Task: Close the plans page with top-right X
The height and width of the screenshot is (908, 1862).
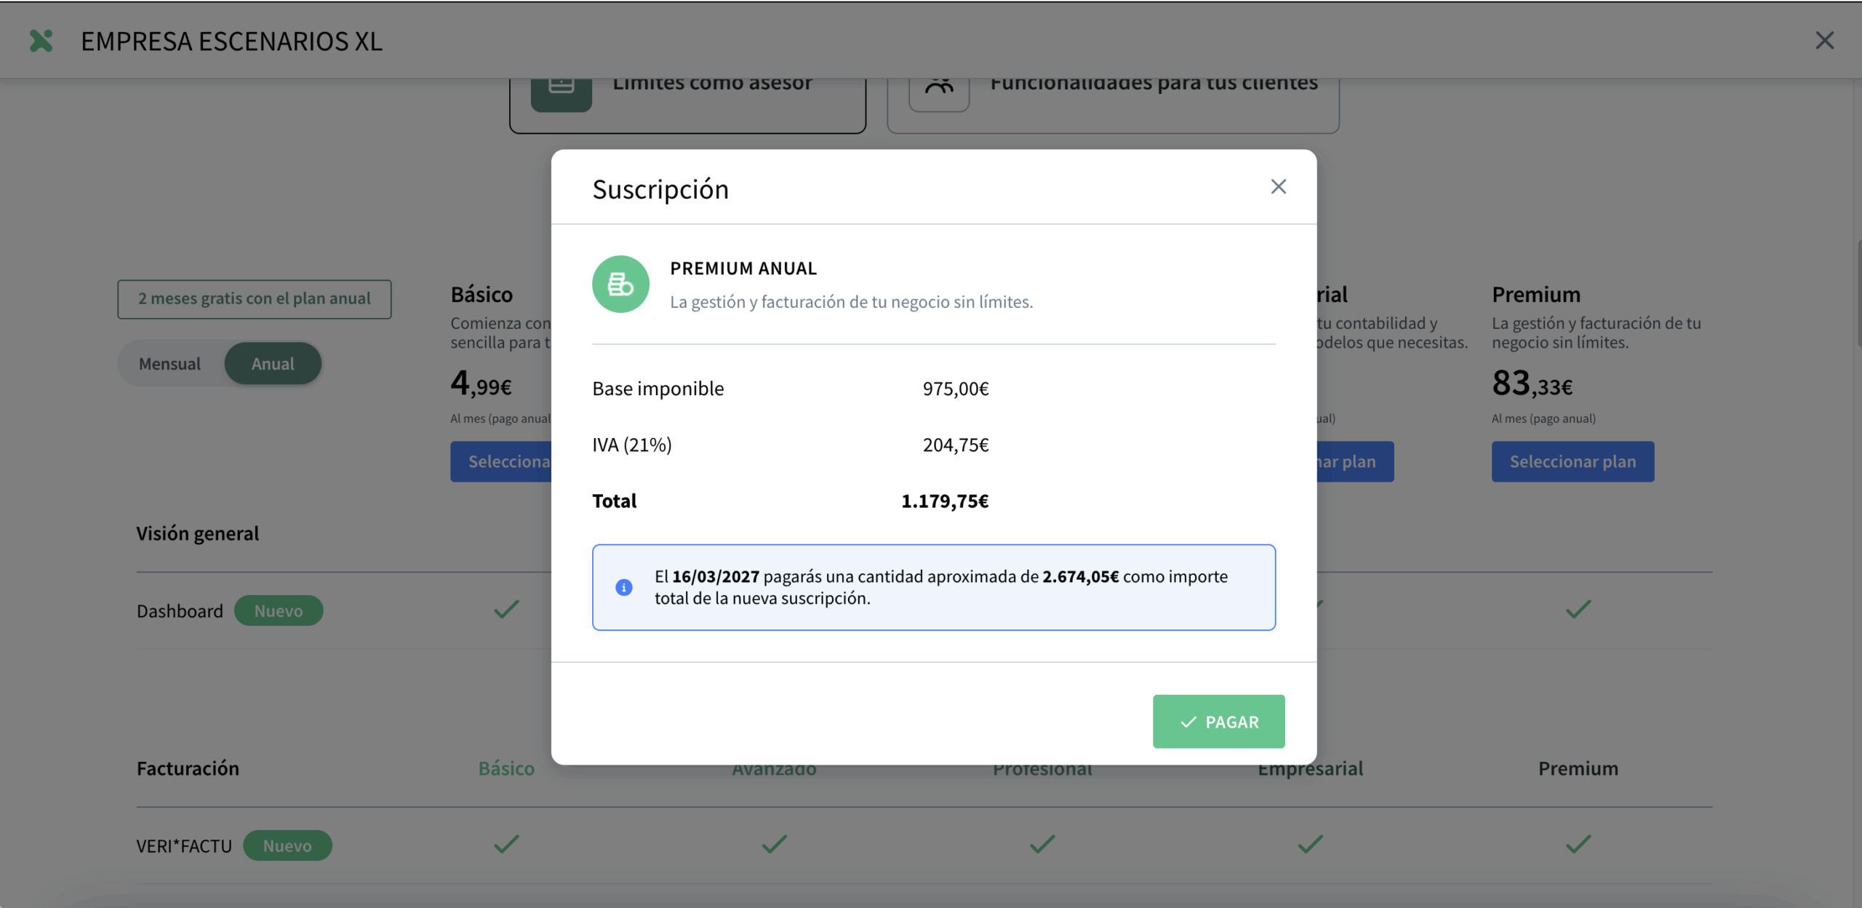Action: coord(1824,41)
